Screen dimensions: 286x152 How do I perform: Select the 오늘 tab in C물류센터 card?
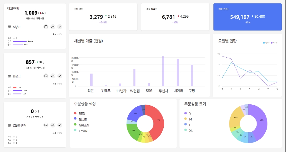pyautogui.click(x=55, y=133)
